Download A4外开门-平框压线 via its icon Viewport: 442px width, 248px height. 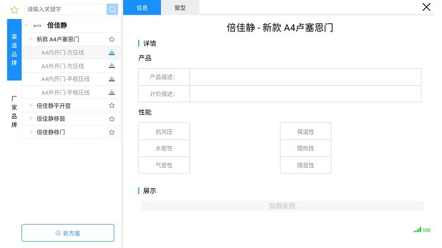pos(112,92)
